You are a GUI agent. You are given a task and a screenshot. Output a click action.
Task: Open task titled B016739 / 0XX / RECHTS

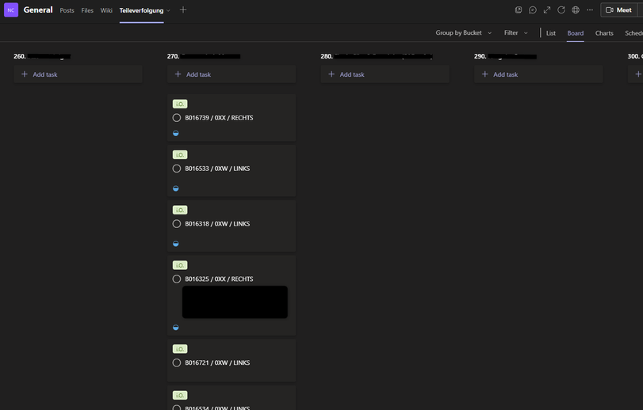[x=219, y=118]
